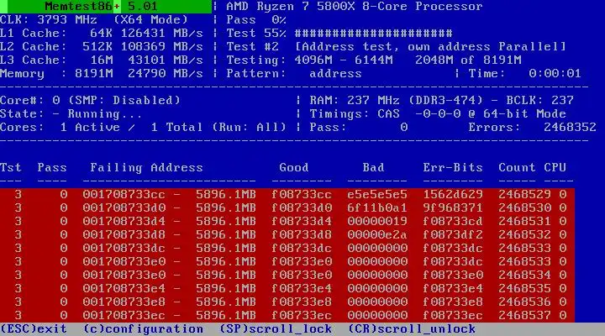This screenshot has height=336, width=605.
Task: Open the (c)configuration menu option
Action: coord(143,329)
